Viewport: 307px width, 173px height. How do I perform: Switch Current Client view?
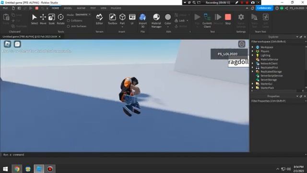coord(207,21)
